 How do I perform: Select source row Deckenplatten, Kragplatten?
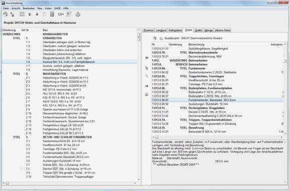[x=217, y=108]
